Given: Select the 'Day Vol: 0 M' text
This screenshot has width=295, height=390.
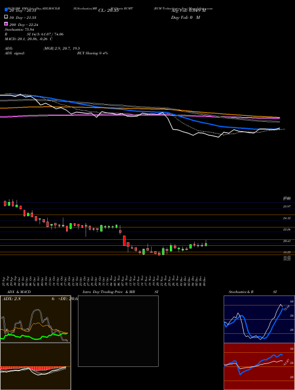Looking at the screenshot, I should (x=185, y=17).
